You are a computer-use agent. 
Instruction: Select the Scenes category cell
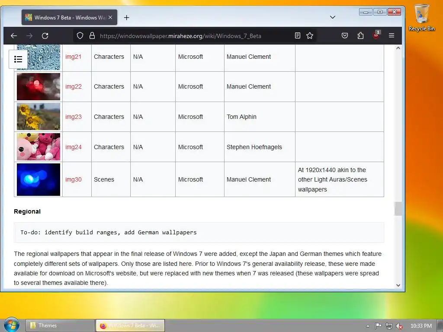point(111,179)
